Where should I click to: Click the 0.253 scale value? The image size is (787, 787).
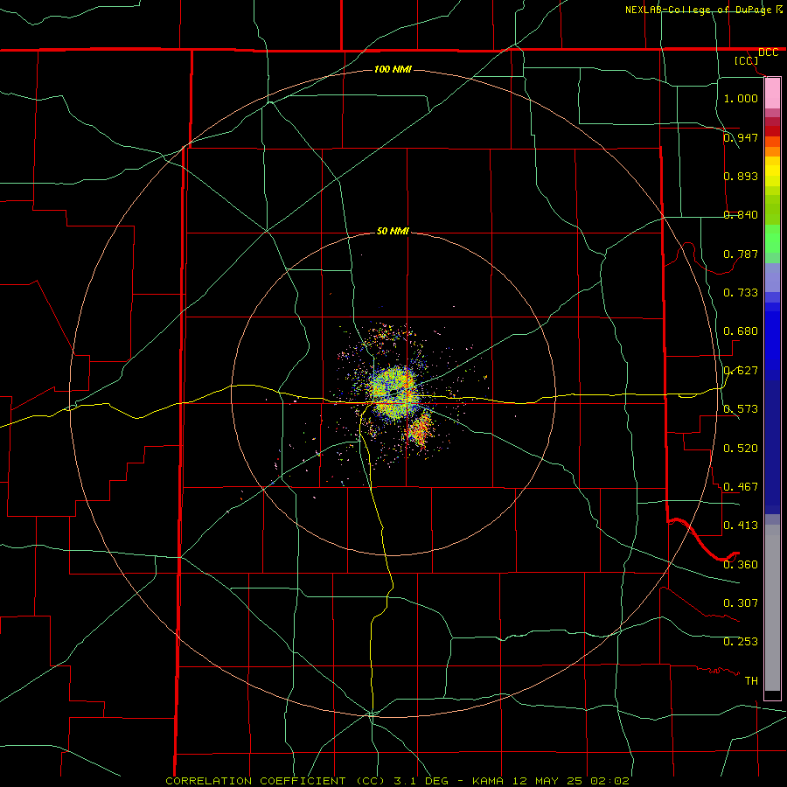(x=741, y=642)
